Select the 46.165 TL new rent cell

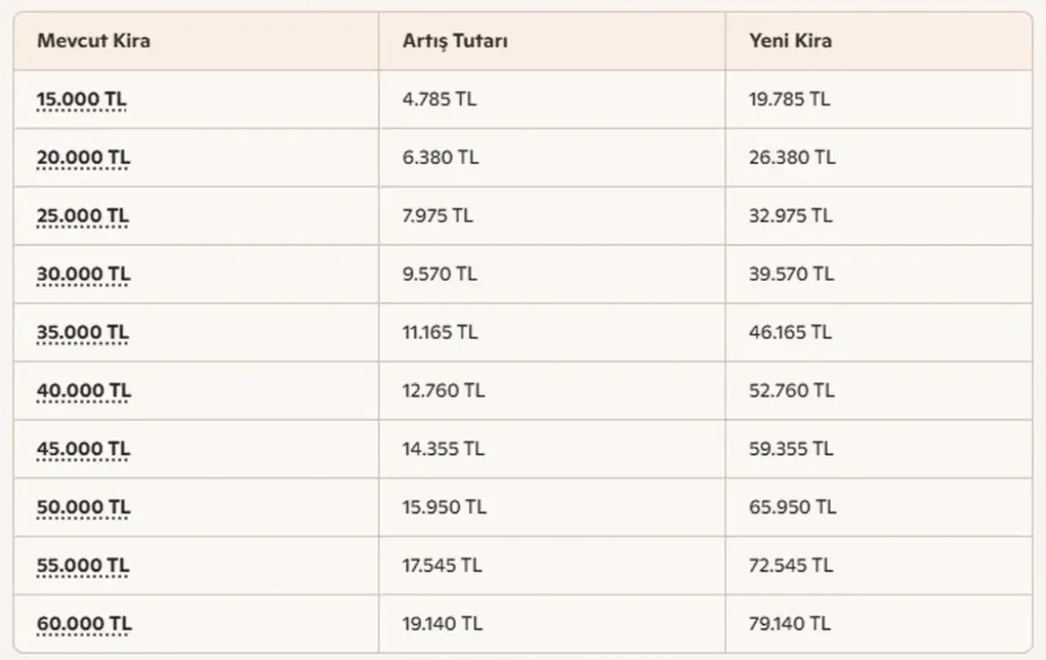[x=878, y=332]
